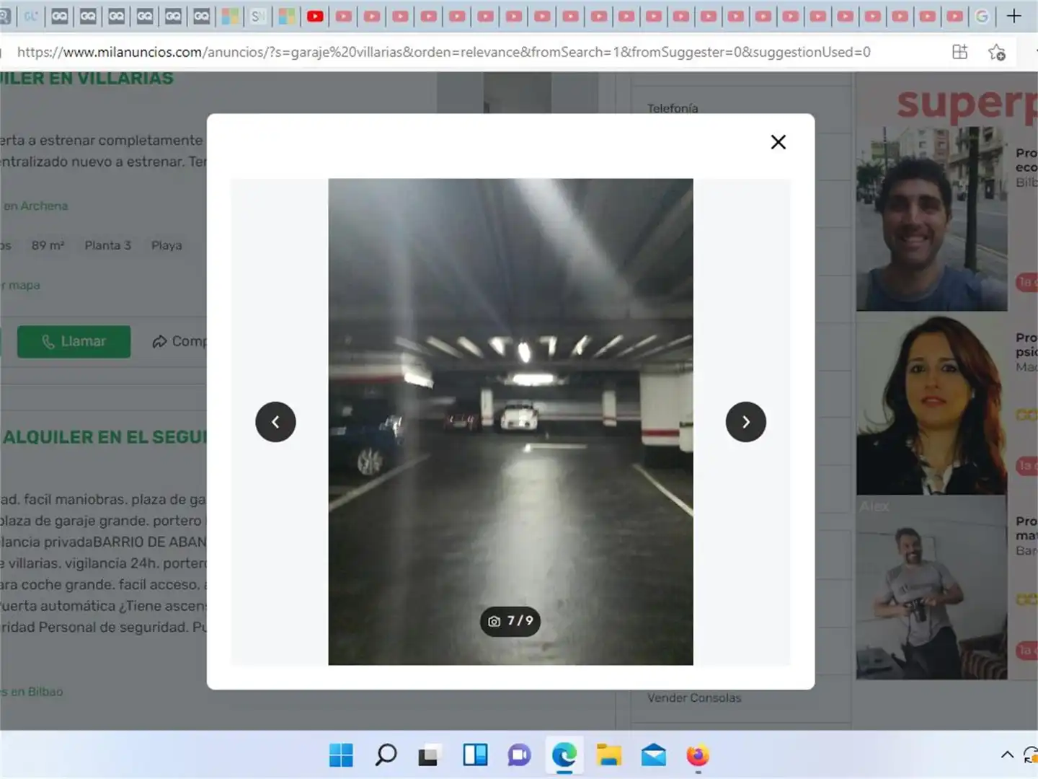Viewport: 1038px width, 779px height.
Task: Open the red-haired woman ad photo
Action: (931, 405)
